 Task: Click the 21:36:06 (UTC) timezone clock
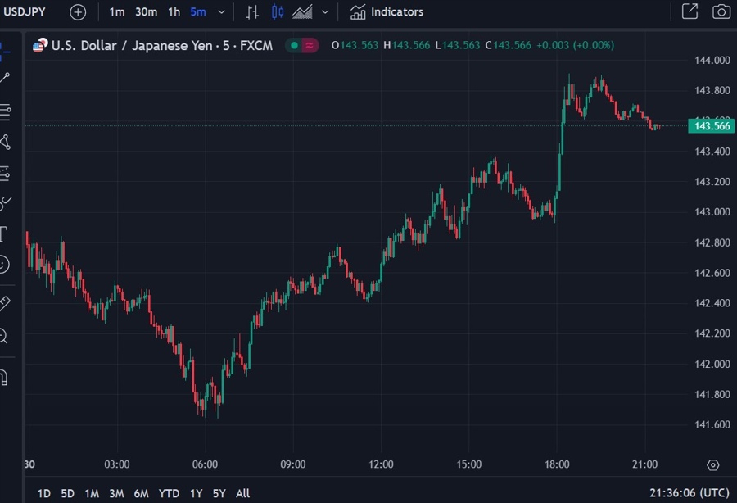[689, 492]
